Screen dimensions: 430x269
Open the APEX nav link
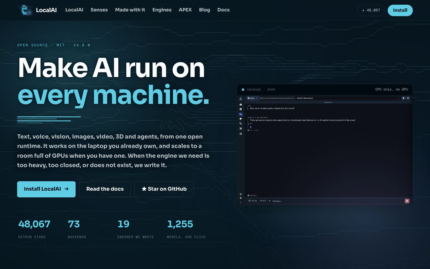point(185,10)
